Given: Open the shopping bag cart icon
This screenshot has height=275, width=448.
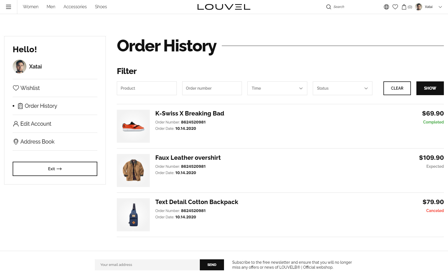Looking at the screenshot, I should [x=404, y=7].
